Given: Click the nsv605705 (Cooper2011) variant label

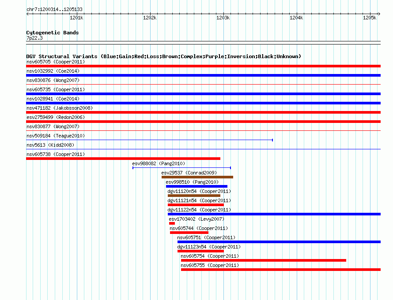Looking at the screenshot, I should (x=56, y=62).
